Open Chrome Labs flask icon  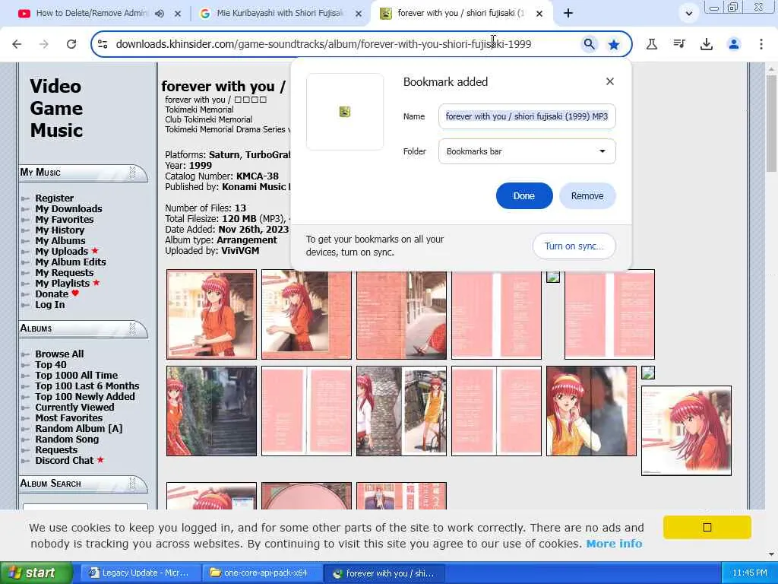point(652,44)
